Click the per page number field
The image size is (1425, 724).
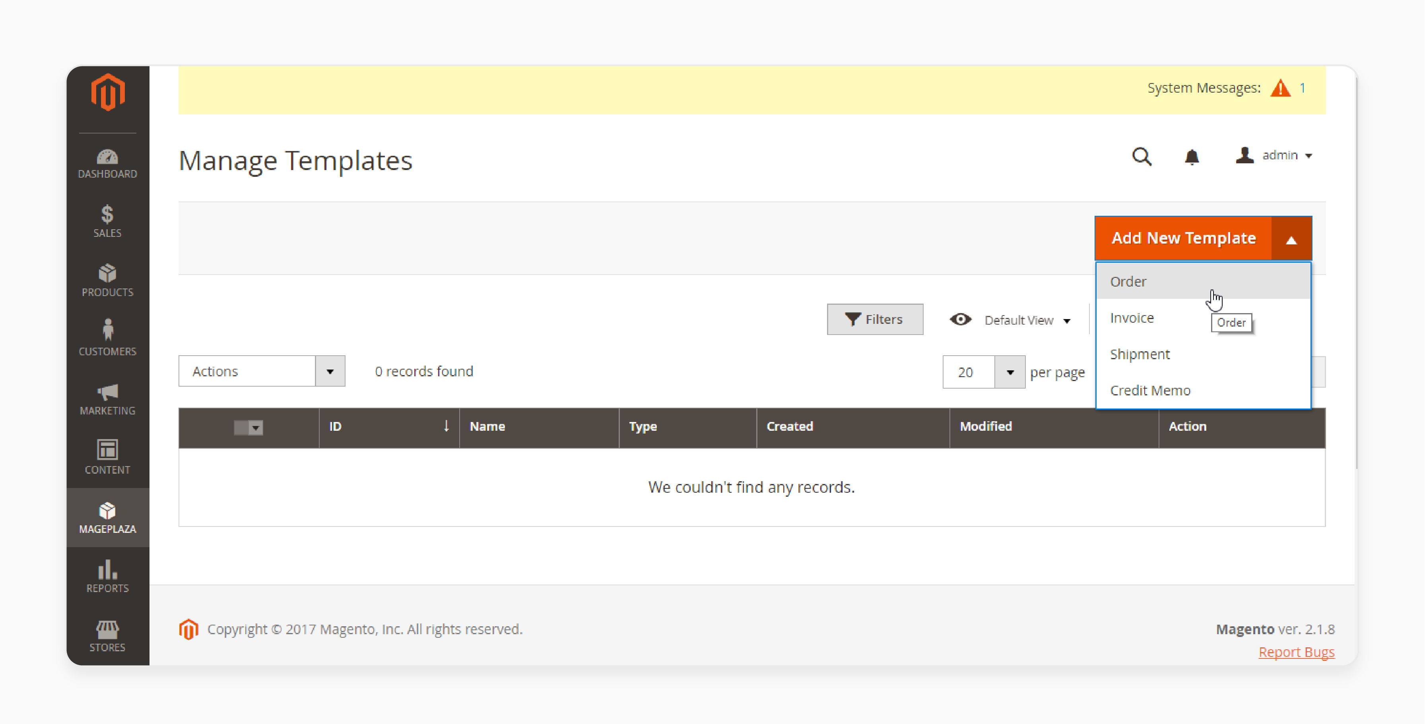point(969,372)
